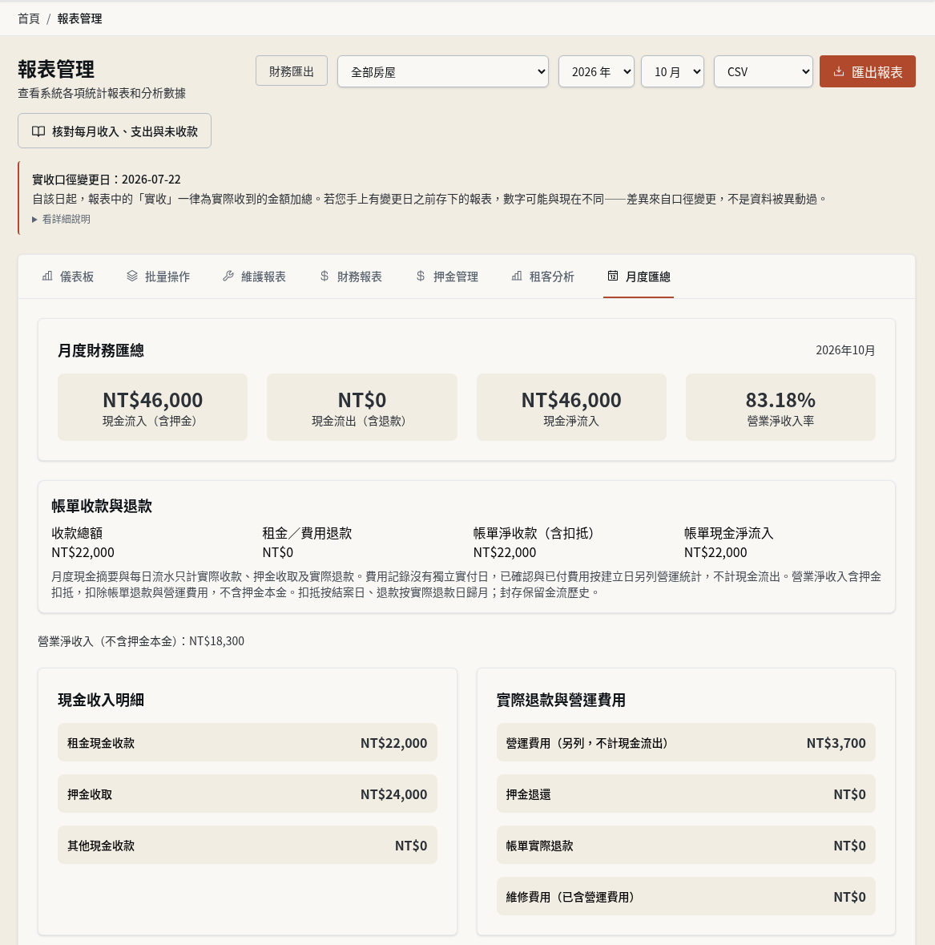Click the calendar icon of 月度匯總 tab
The image size is (935, 945).
(x=613, y=276)
